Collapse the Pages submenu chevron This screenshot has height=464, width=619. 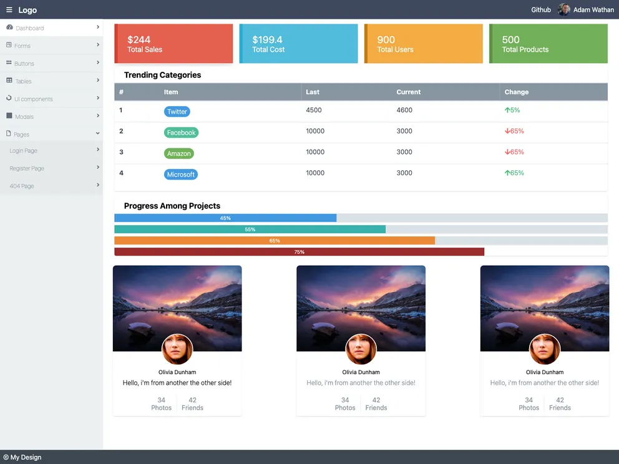98,133
